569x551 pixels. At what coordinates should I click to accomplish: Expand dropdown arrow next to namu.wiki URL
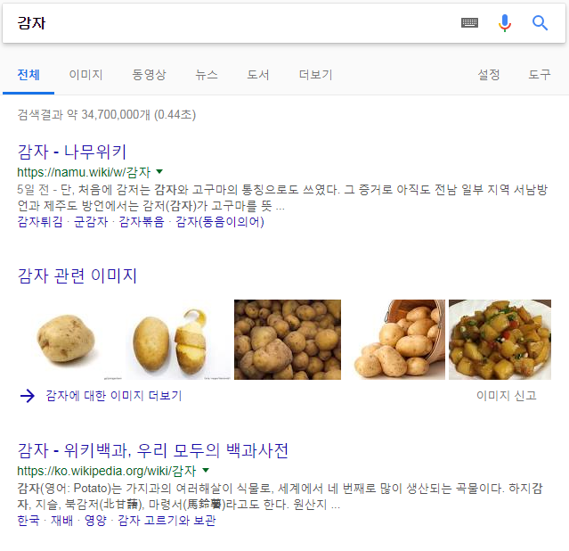click(x=159, y=171)
